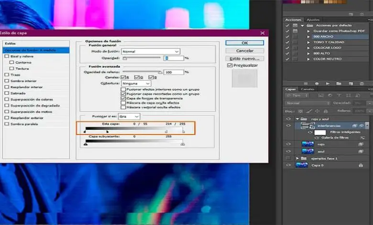Open the layers blend mode Normal dropdown
Screen dimensions: 373x225
(x=307, y=103)
